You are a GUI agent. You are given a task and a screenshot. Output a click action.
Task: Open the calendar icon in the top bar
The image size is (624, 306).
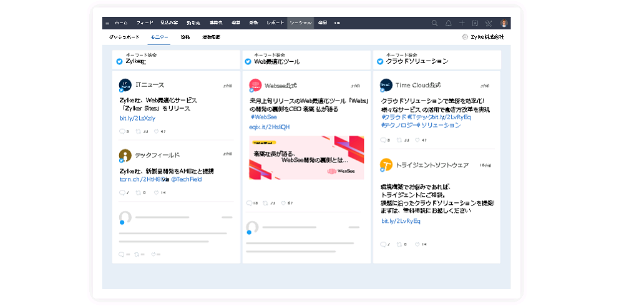(475, 23)
